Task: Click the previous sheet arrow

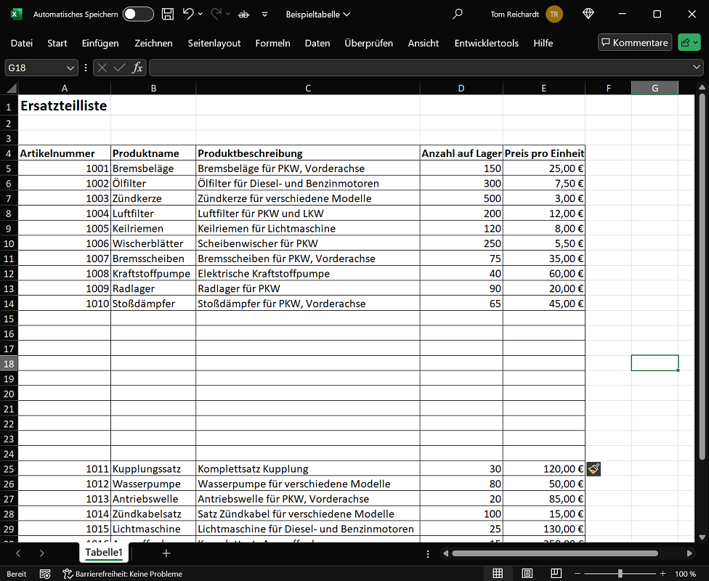Action: 18,553
